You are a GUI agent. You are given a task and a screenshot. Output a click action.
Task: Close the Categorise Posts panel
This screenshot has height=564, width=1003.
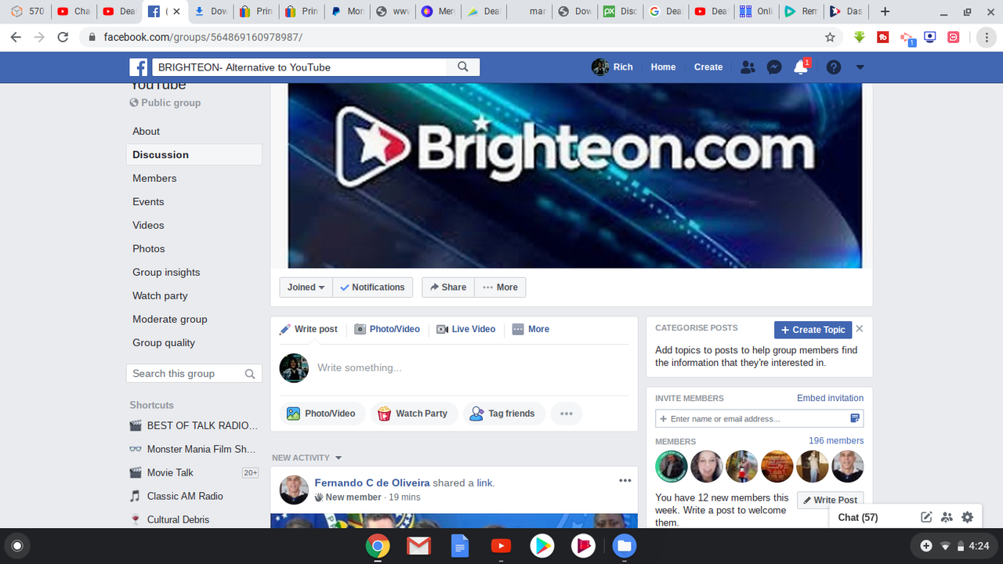point(860,329)
